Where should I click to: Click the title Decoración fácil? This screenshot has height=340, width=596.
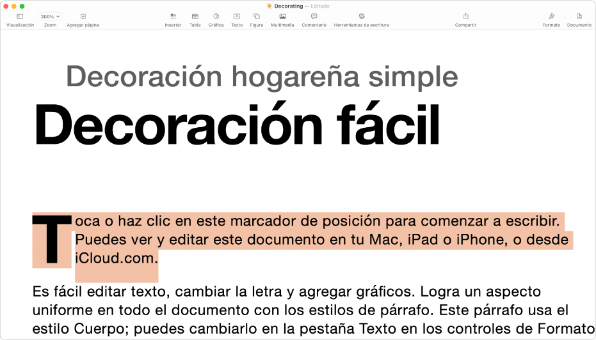tap(237, 125)
